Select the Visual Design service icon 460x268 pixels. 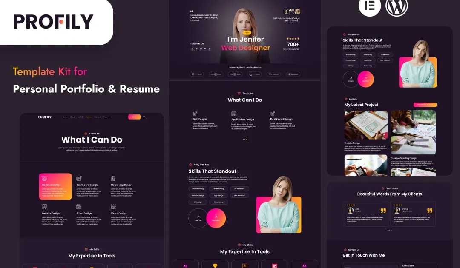click(113, 207)
